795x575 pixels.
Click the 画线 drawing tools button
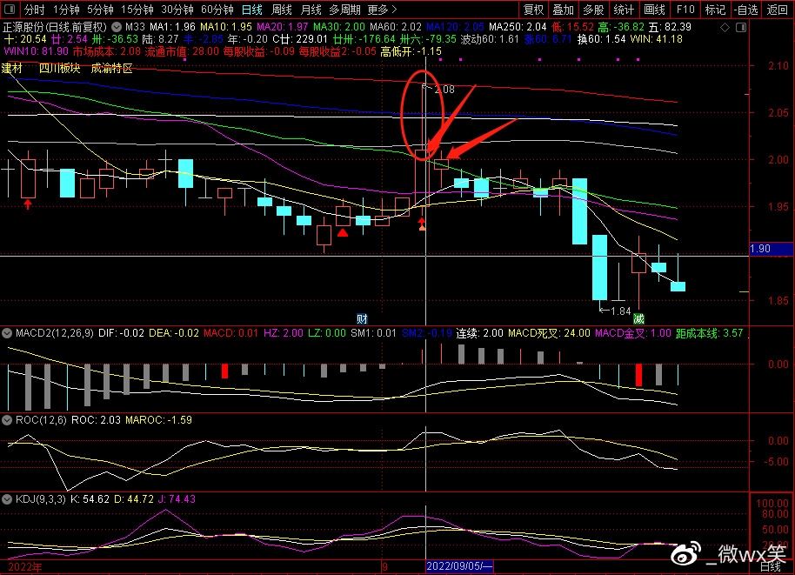653,10
